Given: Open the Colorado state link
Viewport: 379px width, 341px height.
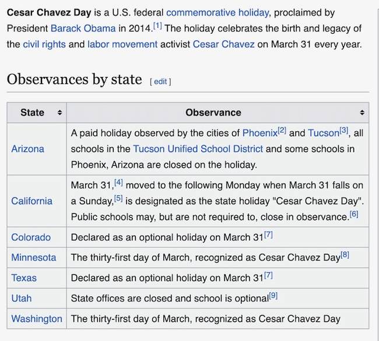Looking at the screenshot, I should pyautogui.click(x=31, y=237).
